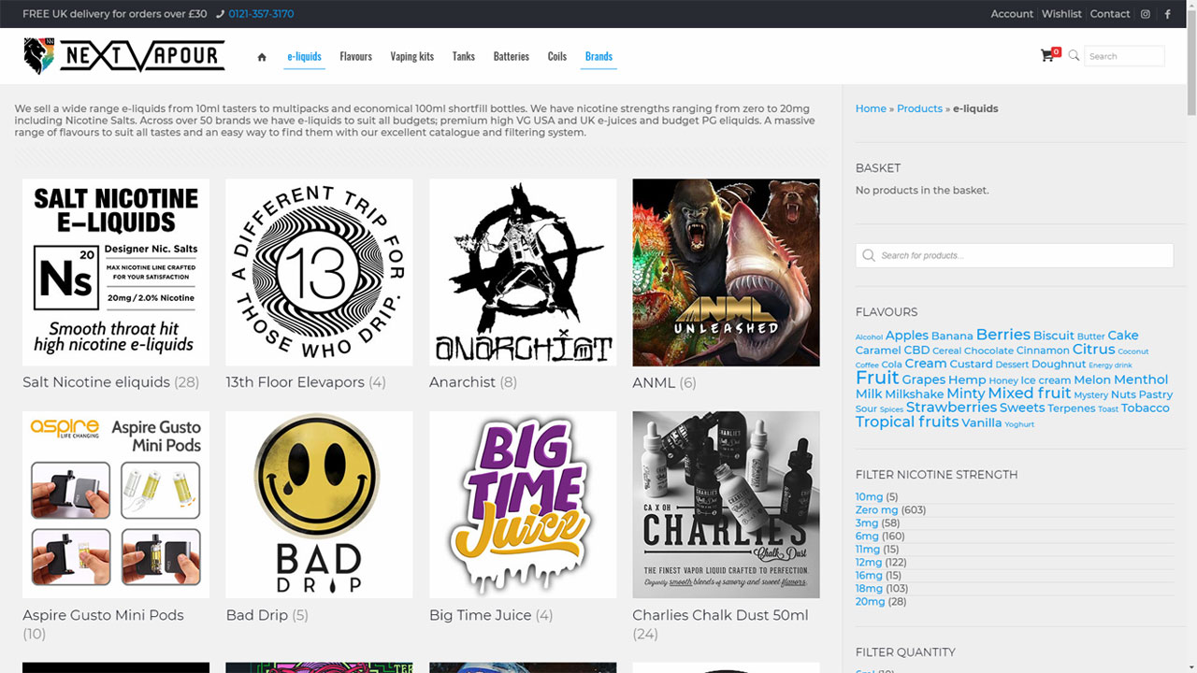This screenshot has width=1197, height=673.
Task: Filter by Zero mg nicotine strength
Action: click(x=876, y=510)
